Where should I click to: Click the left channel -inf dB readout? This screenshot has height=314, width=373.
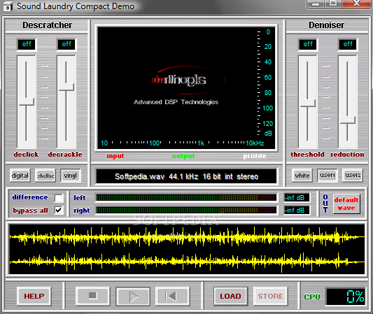pyautogui.click(x=297, y=197)
